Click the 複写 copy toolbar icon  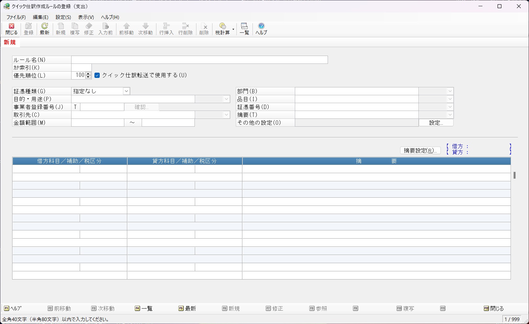coord(75,29)
